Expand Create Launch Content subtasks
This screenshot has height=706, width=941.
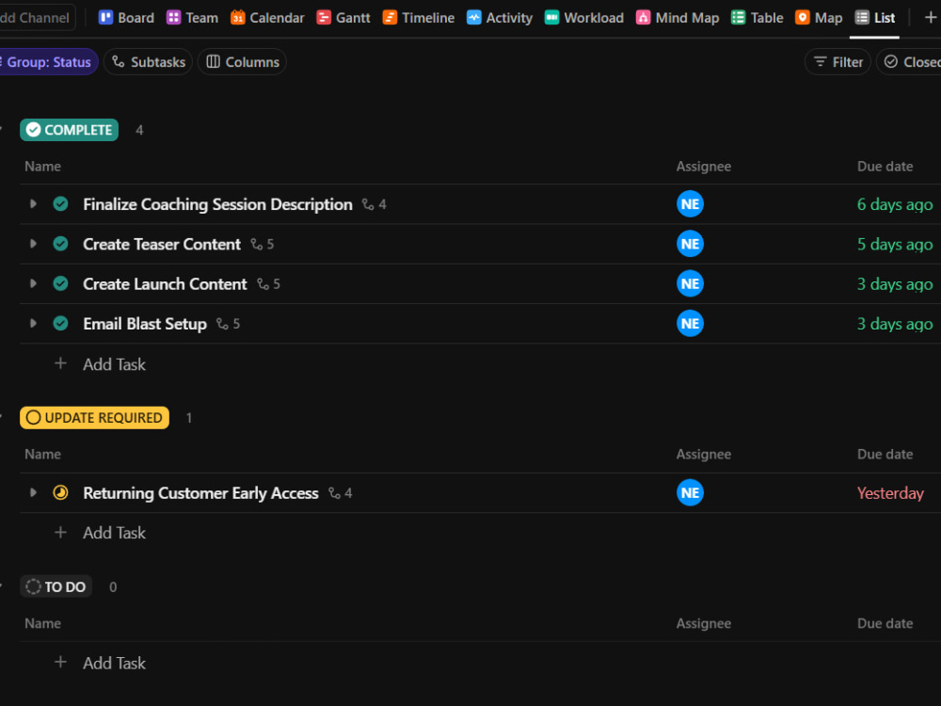click(33, 283)
